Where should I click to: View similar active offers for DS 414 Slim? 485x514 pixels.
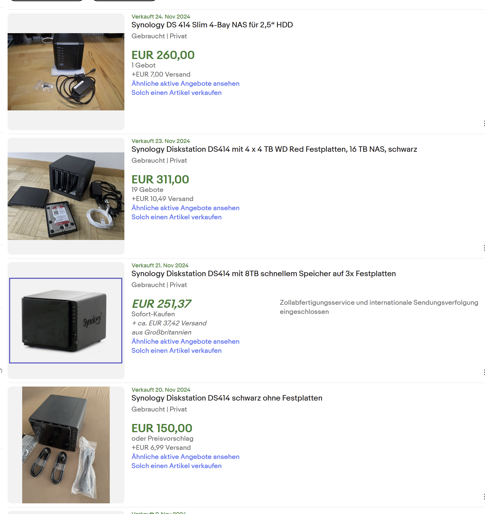pyautogui.click(x=185, y=84)
